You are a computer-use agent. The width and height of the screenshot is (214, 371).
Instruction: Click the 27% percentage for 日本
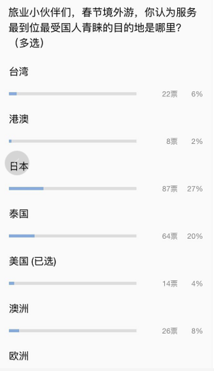[195, 189]
